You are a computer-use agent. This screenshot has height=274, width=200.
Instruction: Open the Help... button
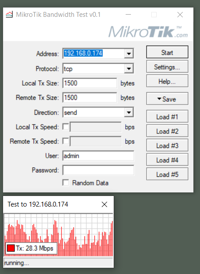167,81
